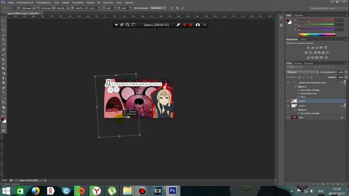This screenshot has height=196, width=349.
Task: Add a Hue/Saturation adjustment
Action: pos(306,53)
